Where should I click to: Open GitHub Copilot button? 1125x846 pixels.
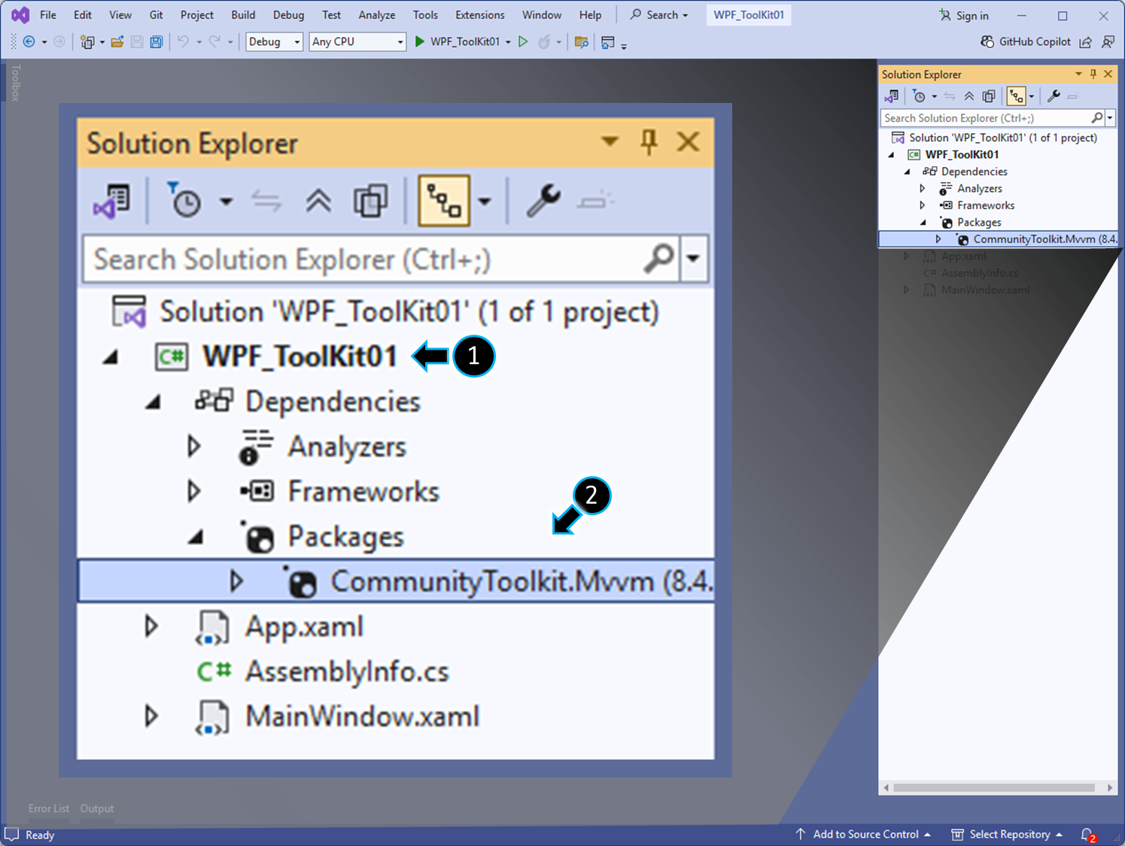[1026, 42]
